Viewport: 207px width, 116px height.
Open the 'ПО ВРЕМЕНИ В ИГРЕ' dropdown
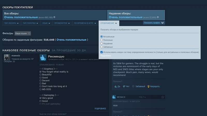click(85, 23)
